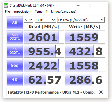This screenshot has height=102, width=112.
Task: Minimize the CrystalDiskMark window
Action: pyautogui.click(x=78, y=6)
